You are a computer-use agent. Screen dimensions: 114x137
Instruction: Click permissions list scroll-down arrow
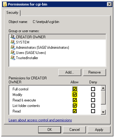point(103,112)
